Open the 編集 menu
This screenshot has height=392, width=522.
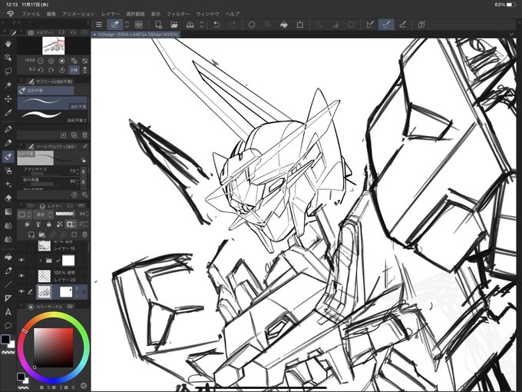[51, 14]
